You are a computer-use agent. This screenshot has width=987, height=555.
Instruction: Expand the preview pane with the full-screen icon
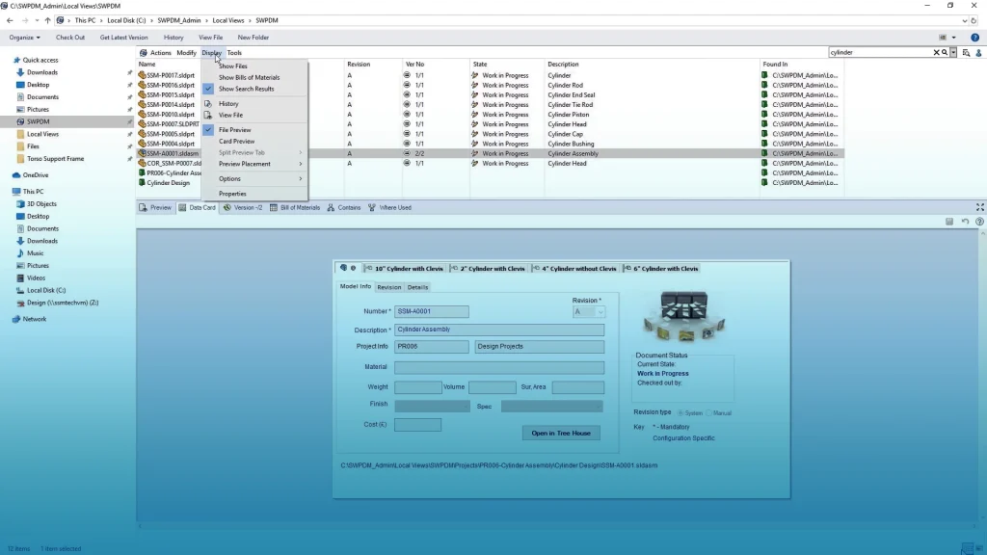point(980,206)
